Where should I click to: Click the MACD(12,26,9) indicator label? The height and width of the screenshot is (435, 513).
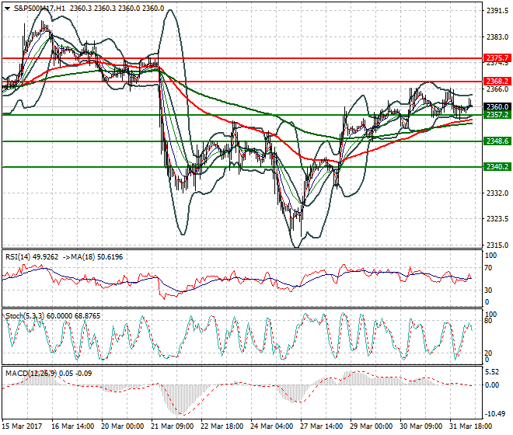(x=31, y=373)
